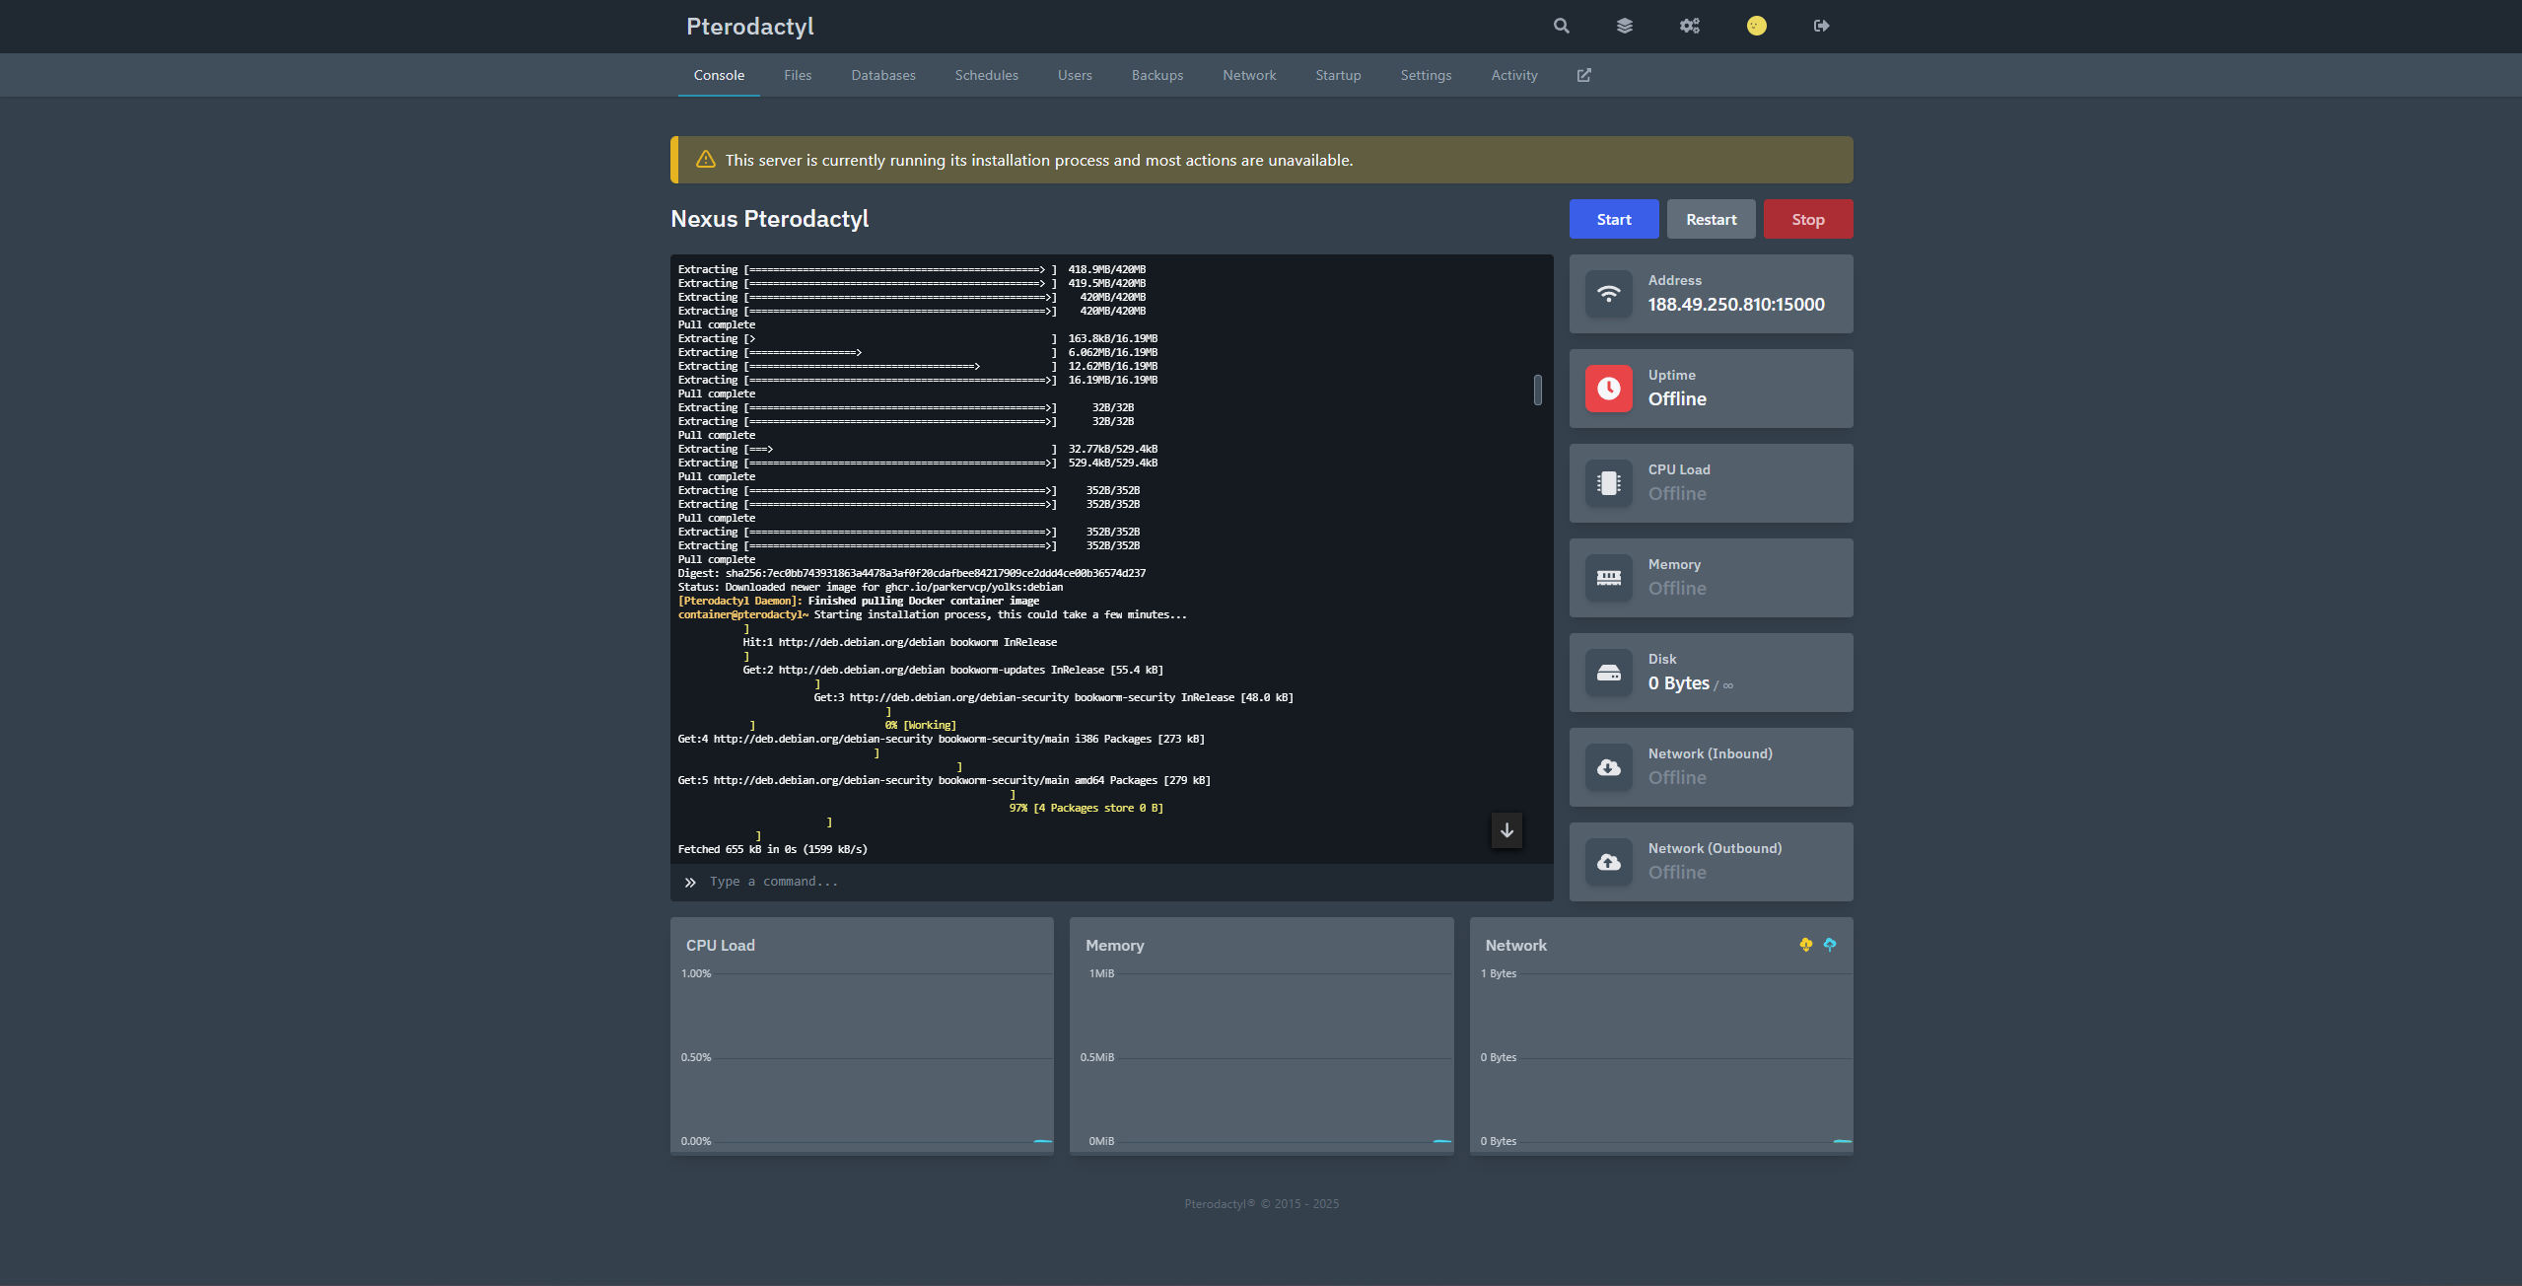Switch to the Console tab
The height and width of the screenshot is (1286, 2522).
pyautogui.click(x=719, y=75)
